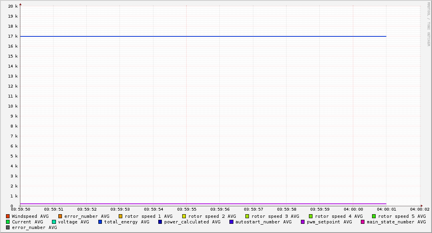Click the 03:59:55 time axis label
This screenshot has width=432, height=233.
tap(187, 209)
